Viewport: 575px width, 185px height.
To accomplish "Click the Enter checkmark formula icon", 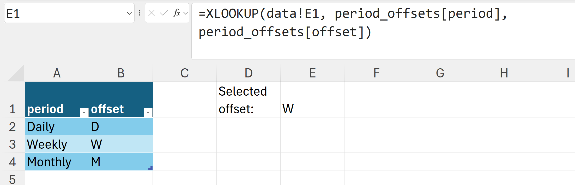I will [x=164, y=13].
